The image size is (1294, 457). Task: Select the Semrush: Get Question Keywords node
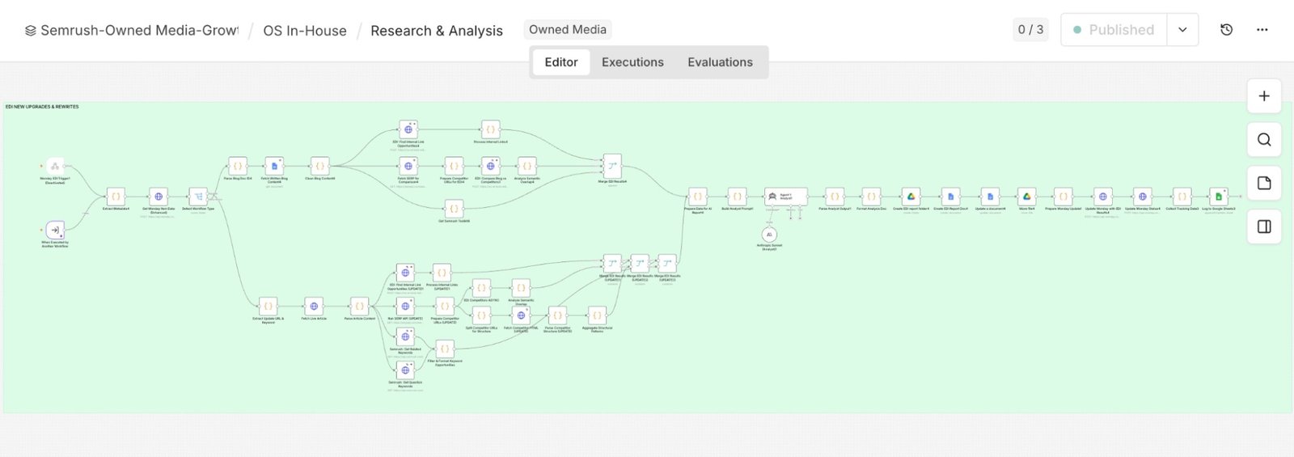(x=405, y=370)
